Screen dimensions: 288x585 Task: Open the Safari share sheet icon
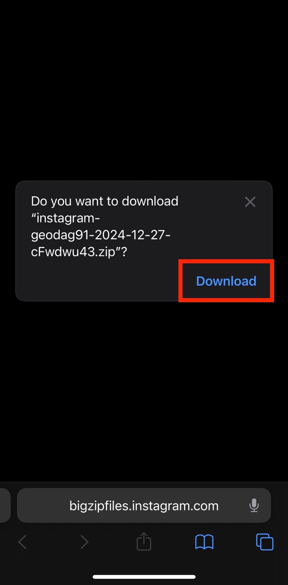click(x=144, y=541)
